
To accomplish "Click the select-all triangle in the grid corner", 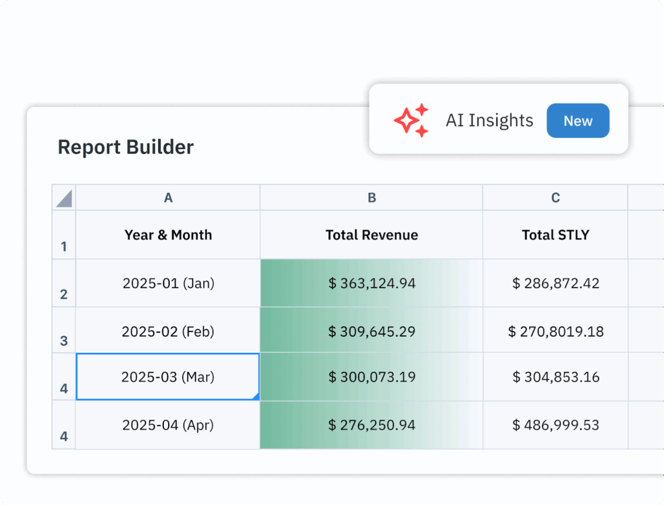I will click(x=64, y=197).
